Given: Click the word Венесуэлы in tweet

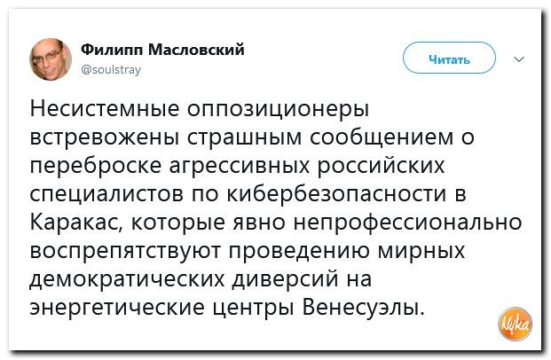Looking at the screenshot, I should 367,307.
